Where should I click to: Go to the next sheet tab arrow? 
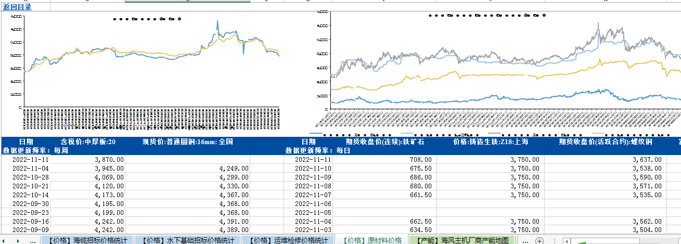click(18, 240)
